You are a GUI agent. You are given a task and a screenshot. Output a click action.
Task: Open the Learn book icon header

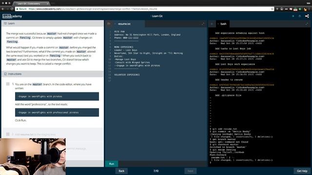5,23
